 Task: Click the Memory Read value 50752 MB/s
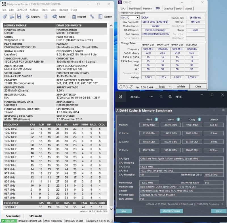[x=149, y=125]
